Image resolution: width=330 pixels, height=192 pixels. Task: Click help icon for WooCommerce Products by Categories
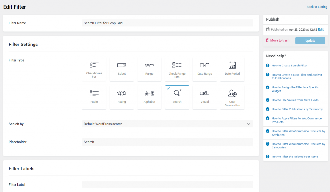tap(267, 144)
